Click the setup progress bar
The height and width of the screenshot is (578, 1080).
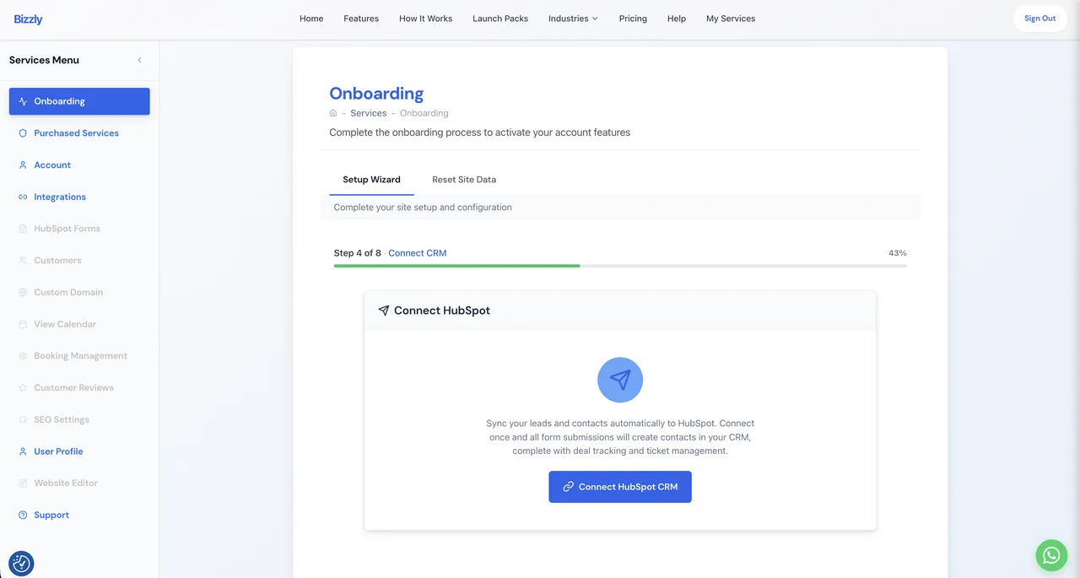click(x=620, y=266)
